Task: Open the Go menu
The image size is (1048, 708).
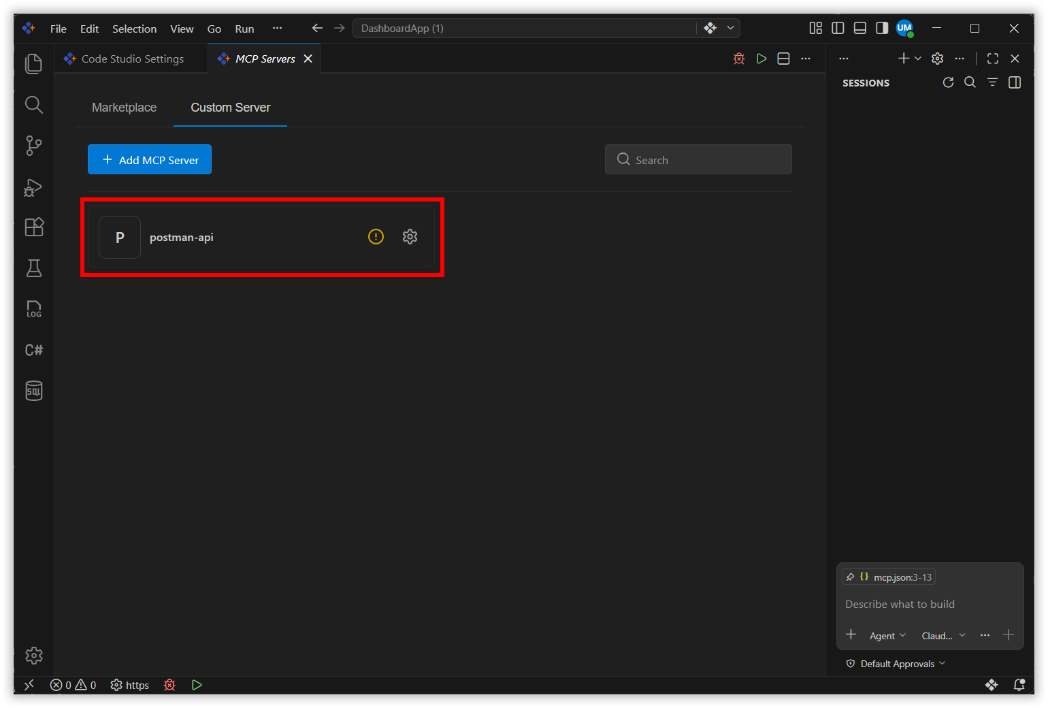Action: click(214, 29)
